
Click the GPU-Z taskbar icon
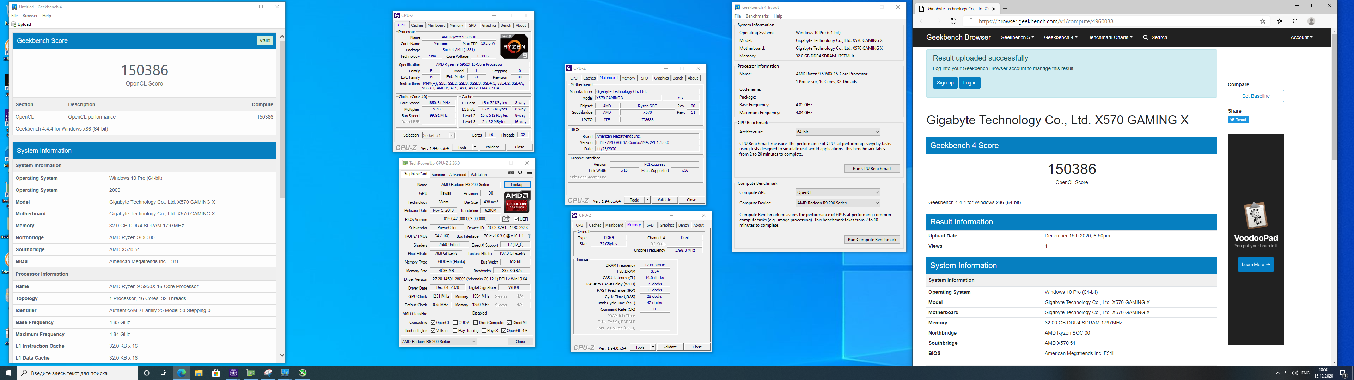[251, 373]
